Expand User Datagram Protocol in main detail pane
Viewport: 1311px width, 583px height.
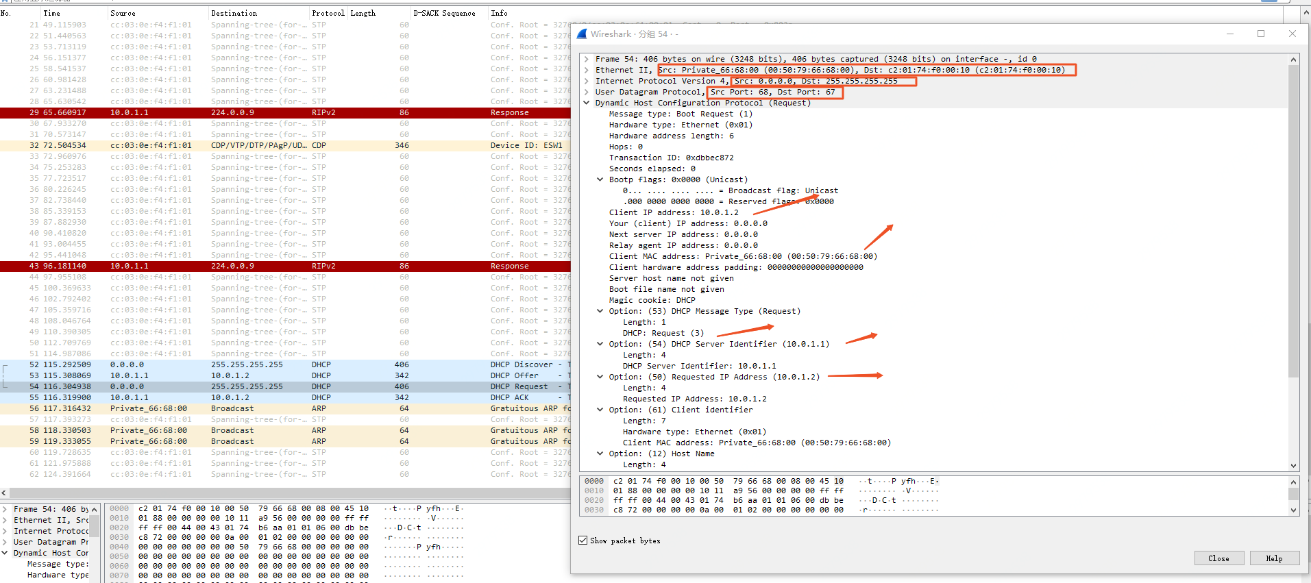5,542
